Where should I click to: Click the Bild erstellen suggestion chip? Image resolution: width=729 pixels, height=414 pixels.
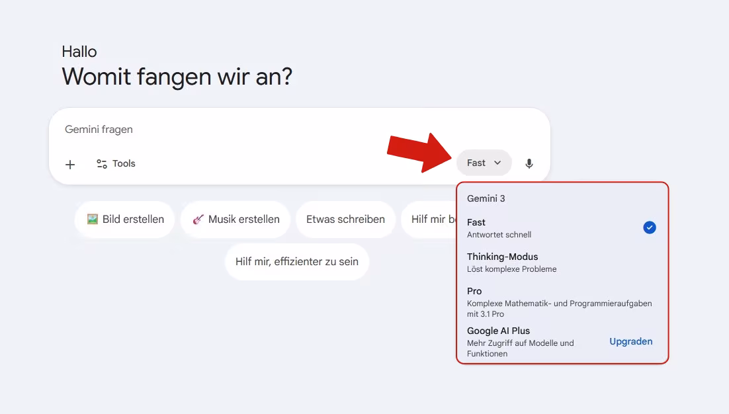[x=125, y=220]
